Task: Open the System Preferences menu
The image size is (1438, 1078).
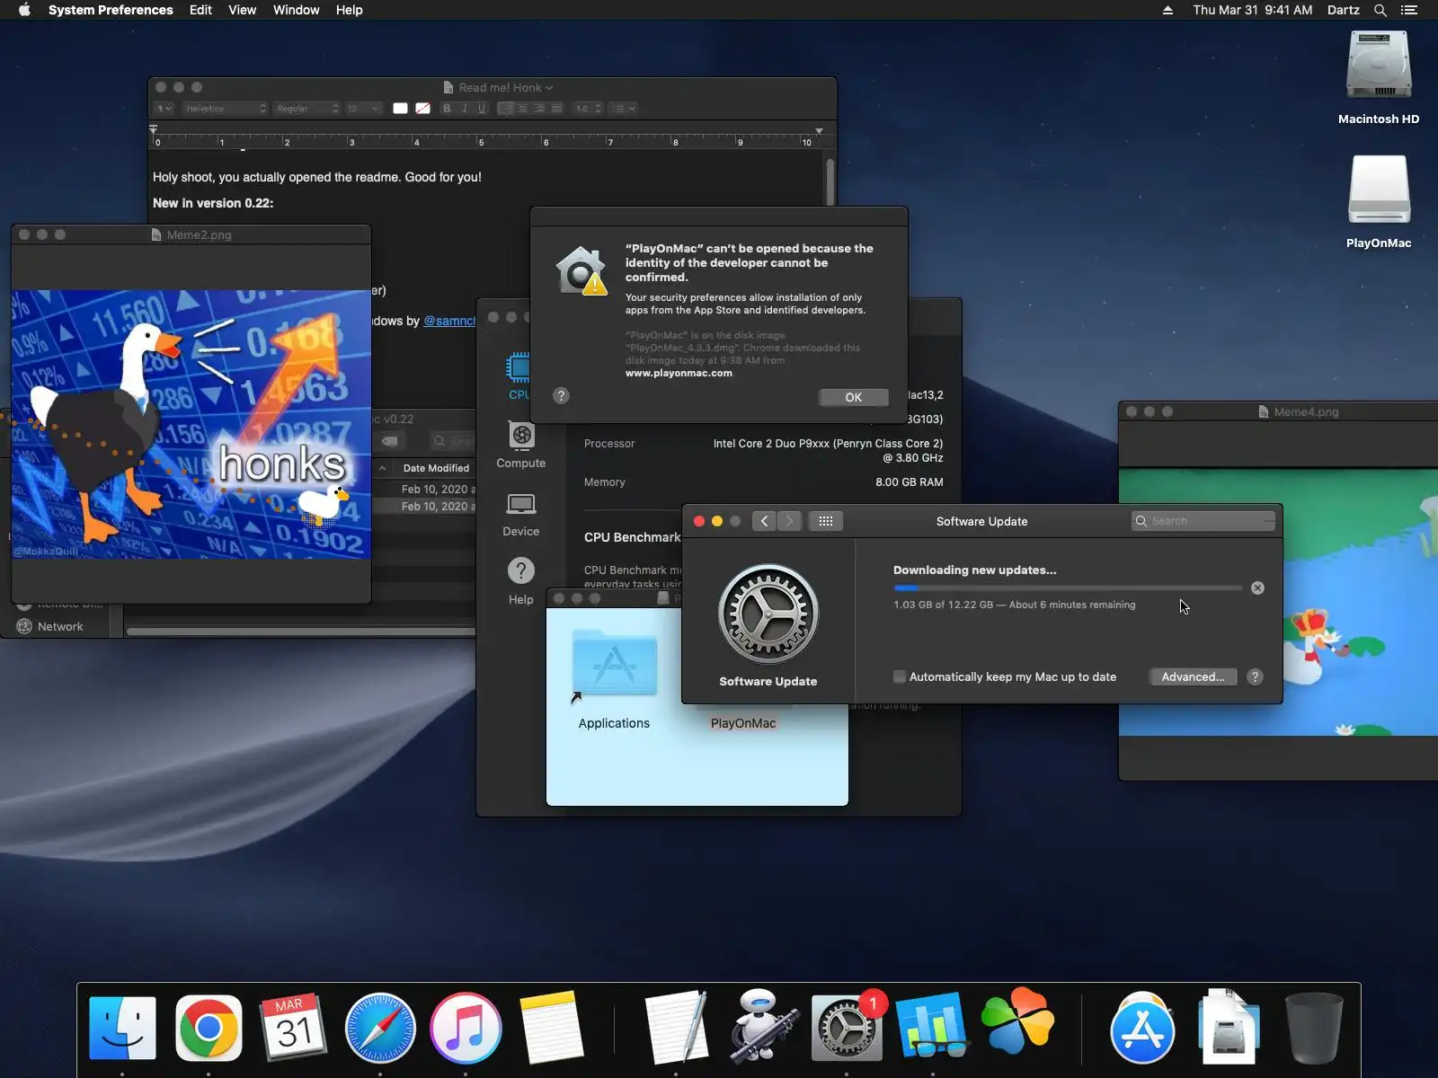Action: pos(111,10)
